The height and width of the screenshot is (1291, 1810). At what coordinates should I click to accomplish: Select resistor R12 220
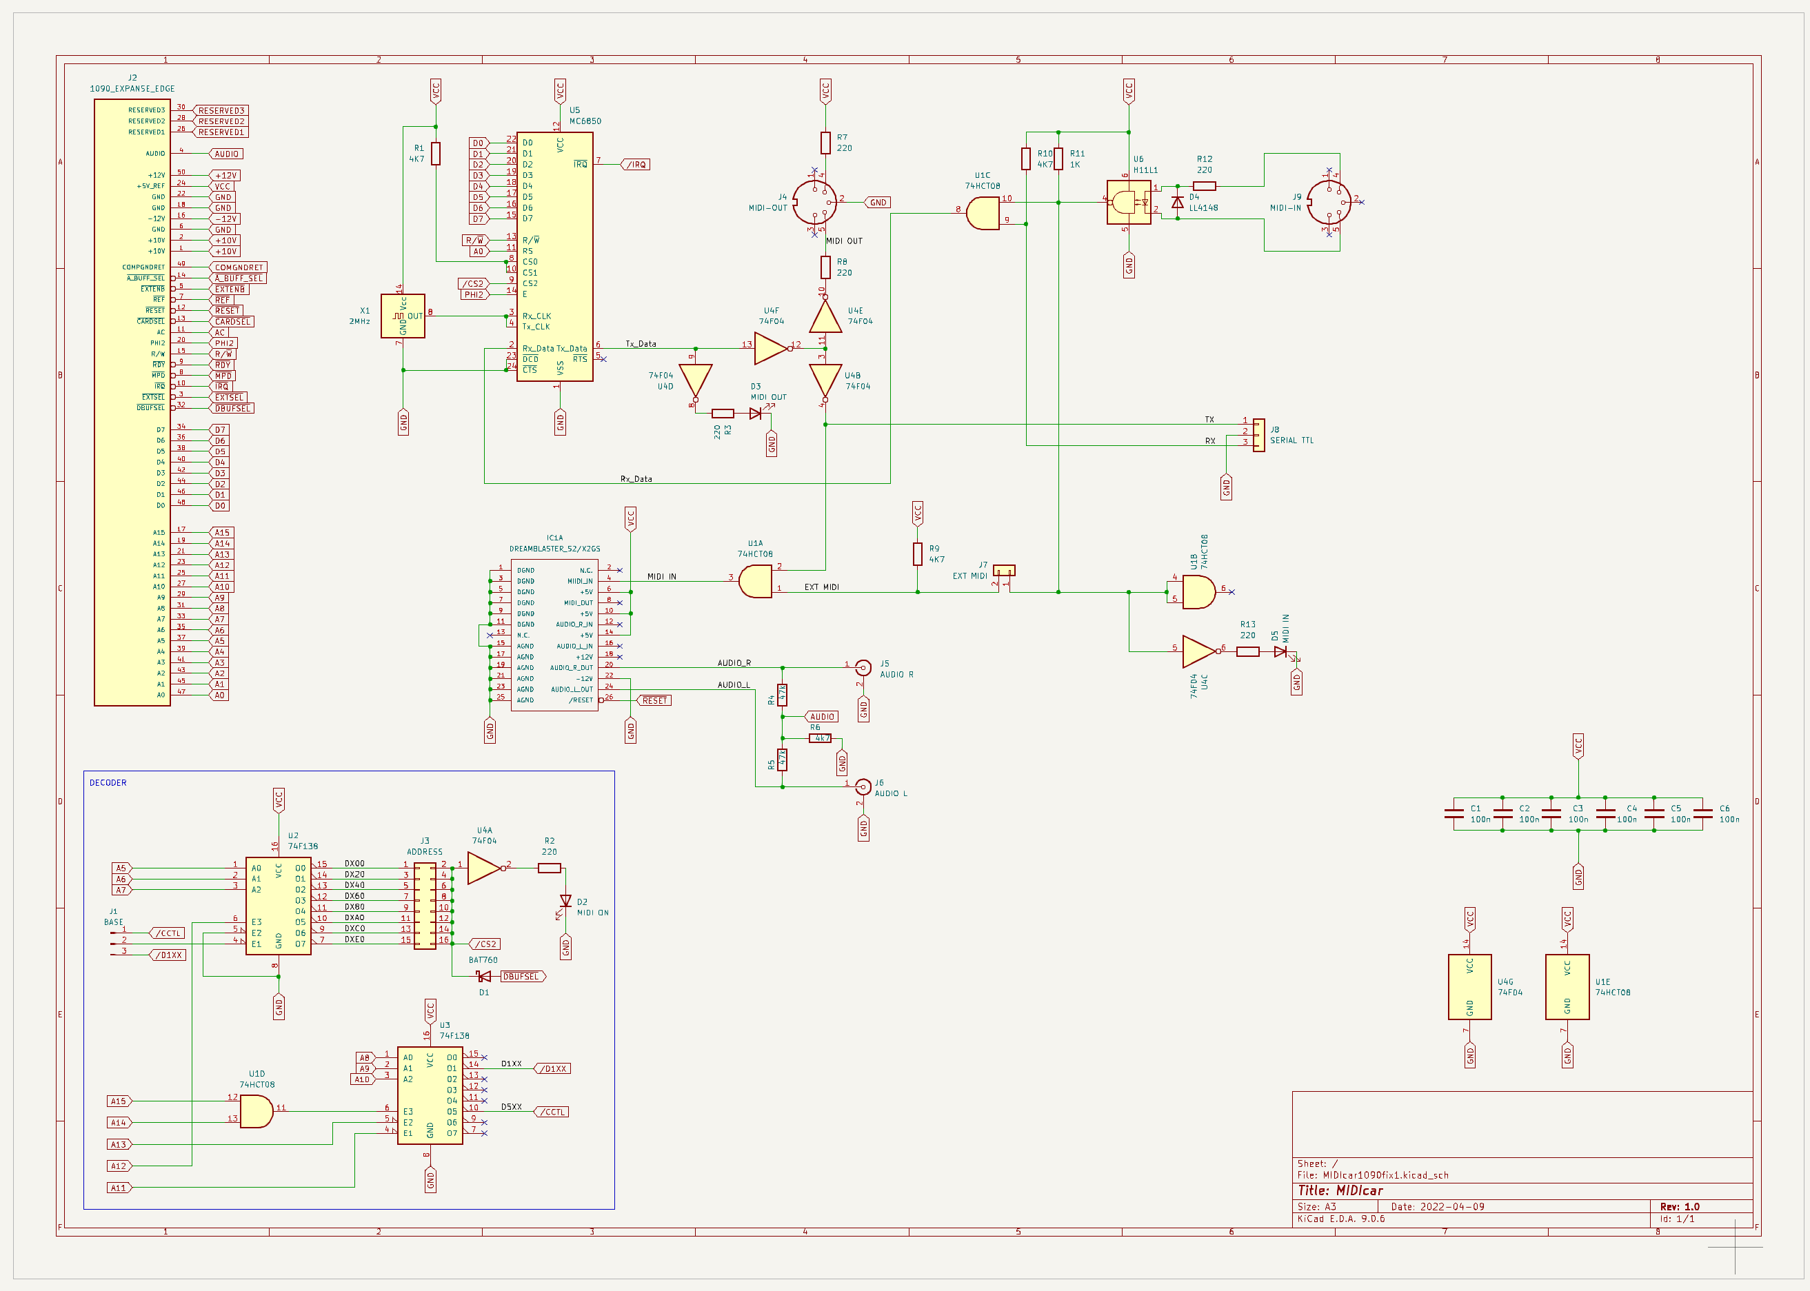1203,185
